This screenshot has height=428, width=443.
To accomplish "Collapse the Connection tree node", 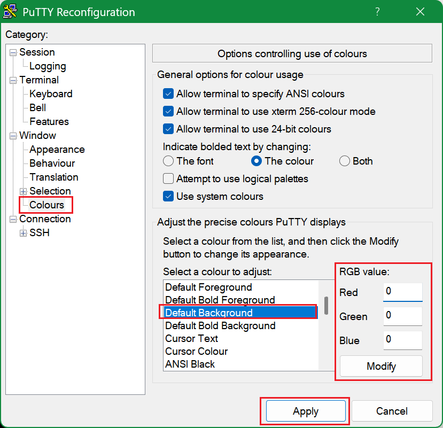I will [13, 219].
